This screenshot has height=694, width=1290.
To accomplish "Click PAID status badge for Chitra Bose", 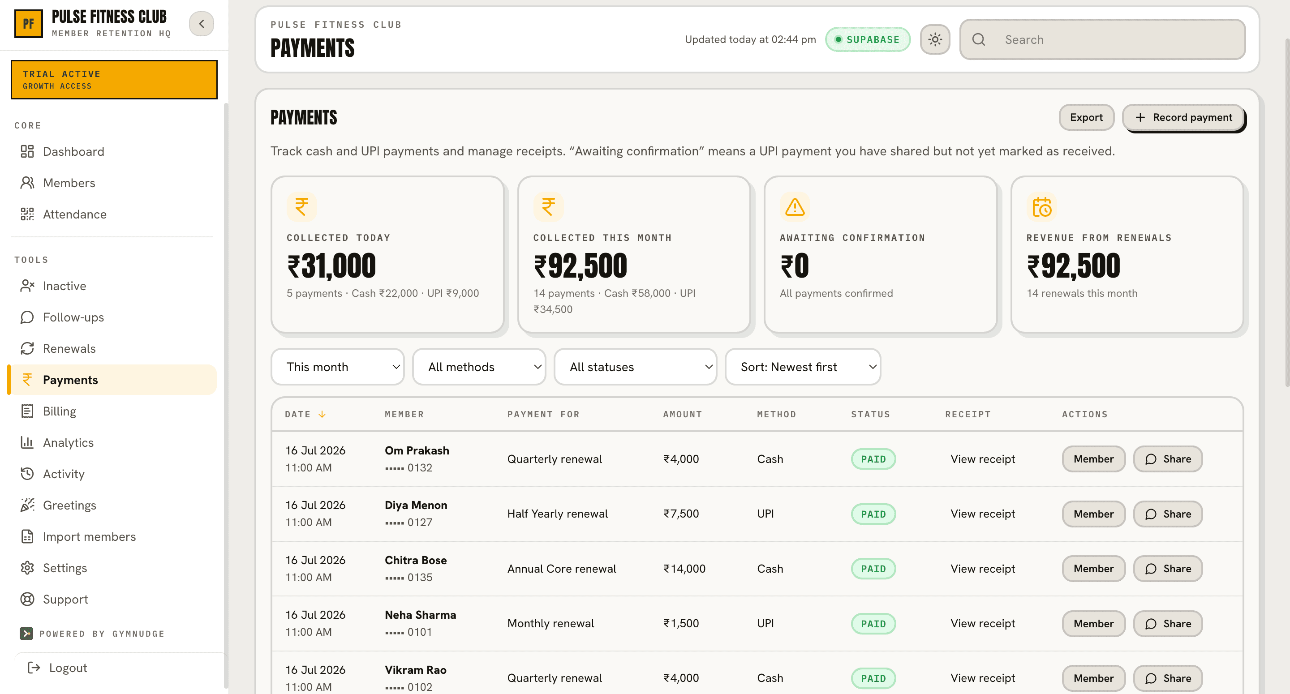I will coord(873,569).
